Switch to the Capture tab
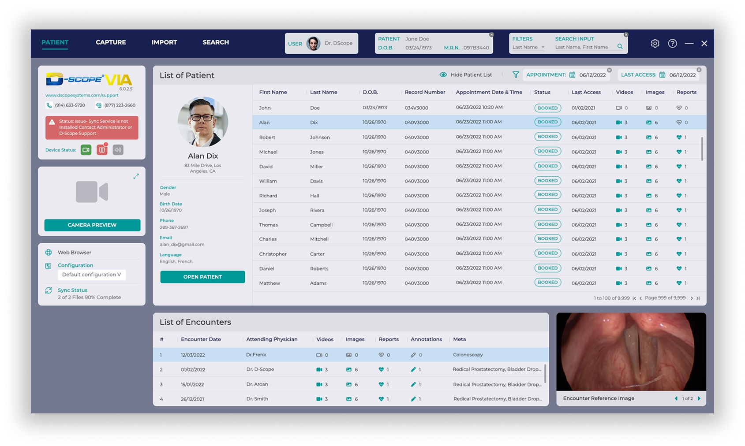This screenshot has width=745, height=446. pyautogui.click(x=111, y=42)
